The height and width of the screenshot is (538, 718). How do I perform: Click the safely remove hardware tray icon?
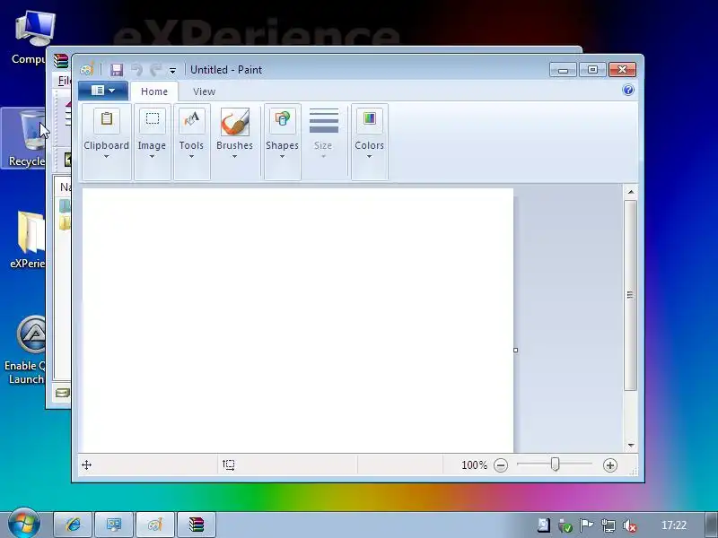[565, 525]
